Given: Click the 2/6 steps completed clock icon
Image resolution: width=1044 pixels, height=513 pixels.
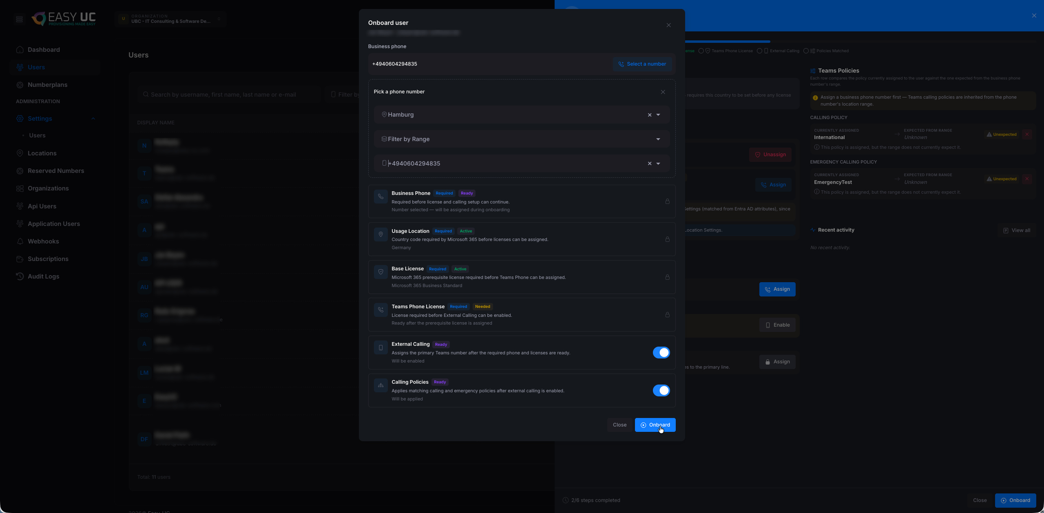Looking at the screenshot, I should point(565,500).
